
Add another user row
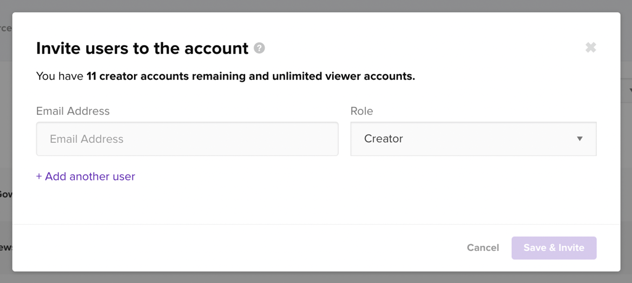point(86,177)
